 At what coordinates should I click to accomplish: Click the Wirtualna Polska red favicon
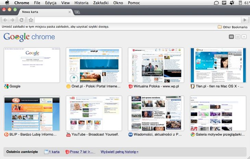point(130,86)
